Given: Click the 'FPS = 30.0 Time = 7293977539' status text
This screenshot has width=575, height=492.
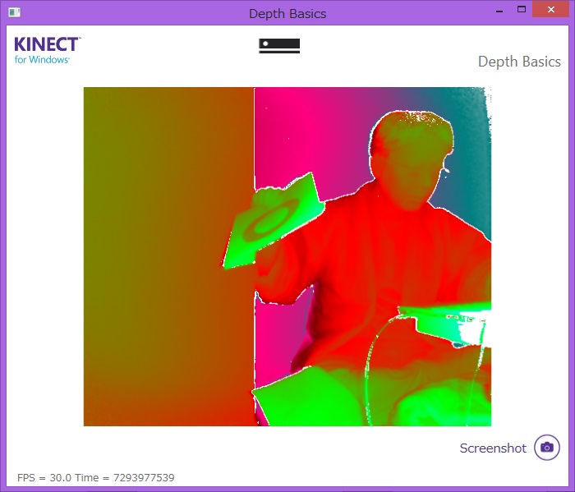Looking at the screenshot, I should tap(96, 478).
